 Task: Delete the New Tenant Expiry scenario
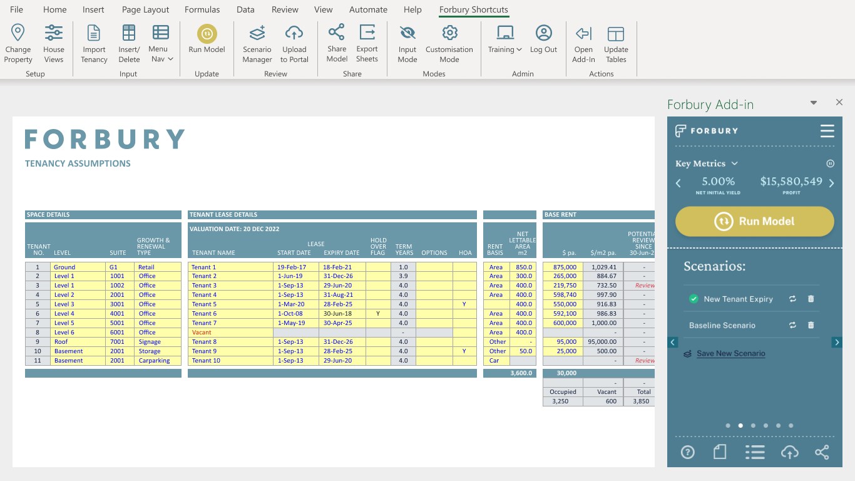point(811,299)
